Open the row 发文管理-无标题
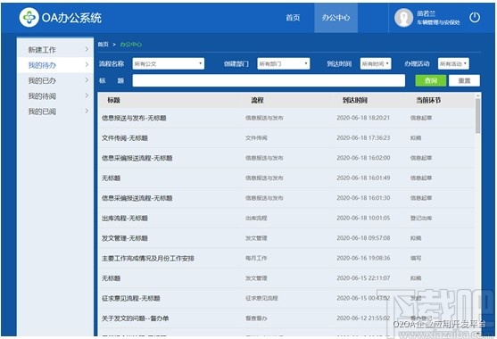 [286, 238]
